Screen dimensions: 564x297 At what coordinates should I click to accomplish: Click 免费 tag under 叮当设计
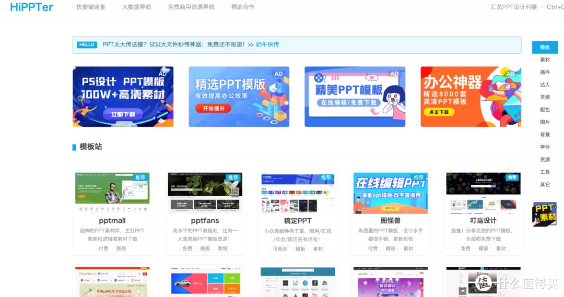(x=465, y=248)
